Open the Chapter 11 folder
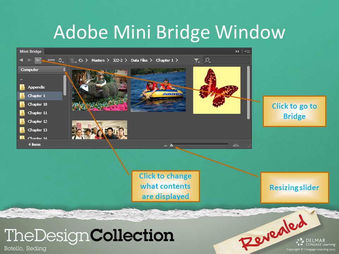Screen dimensions: 339x254 40,113
